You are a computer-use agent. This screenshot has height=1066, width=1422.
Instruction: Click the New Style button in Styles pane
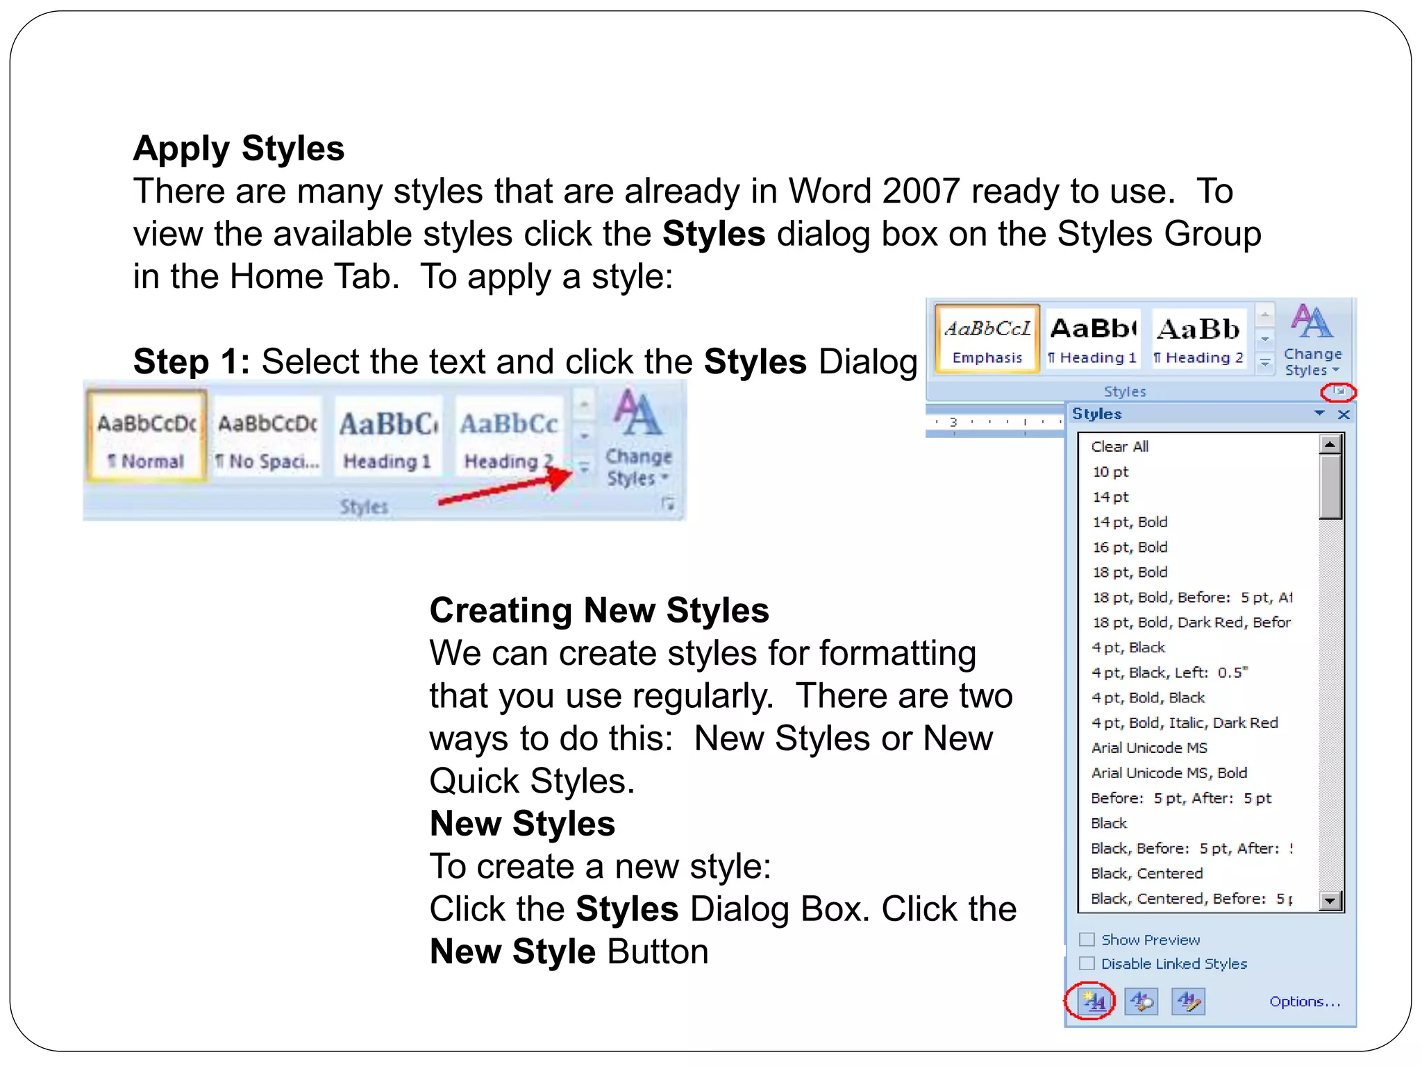1094,1001
